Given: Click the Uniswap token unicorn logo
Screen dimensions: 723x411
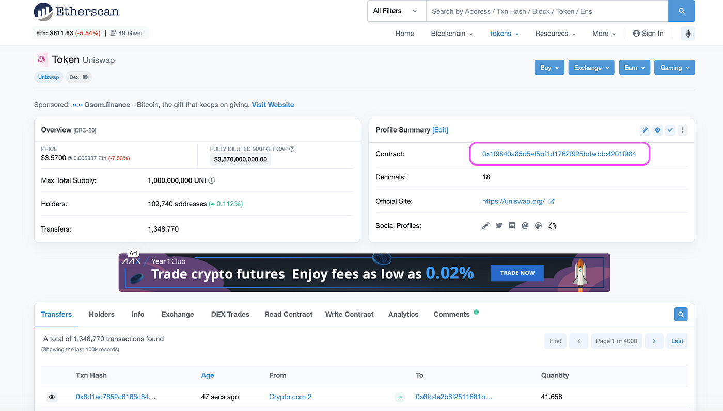Looking at the screenshot, I should [41, 59].
